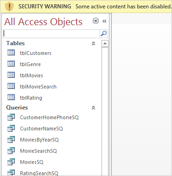Click the MoviesSQ query icon
Screen dimensions: 172x176
click(x=11, y=162)
